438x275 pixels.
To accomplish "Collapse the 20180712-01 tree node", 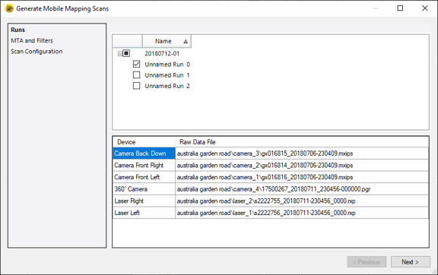I will point(120,53).
